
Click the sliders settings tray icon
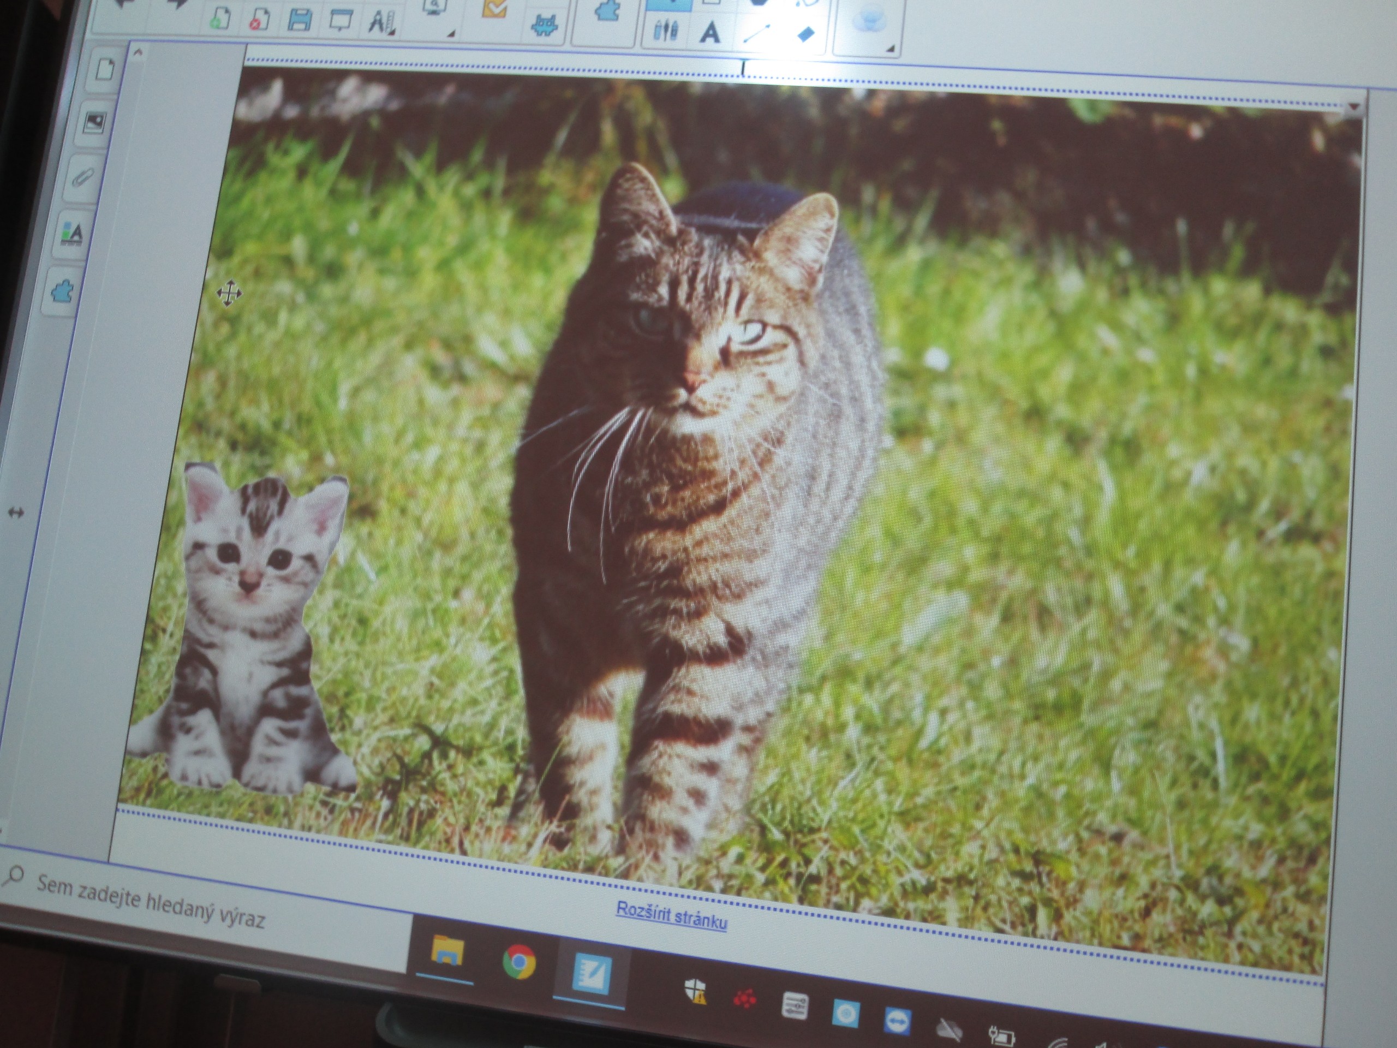794,1007
